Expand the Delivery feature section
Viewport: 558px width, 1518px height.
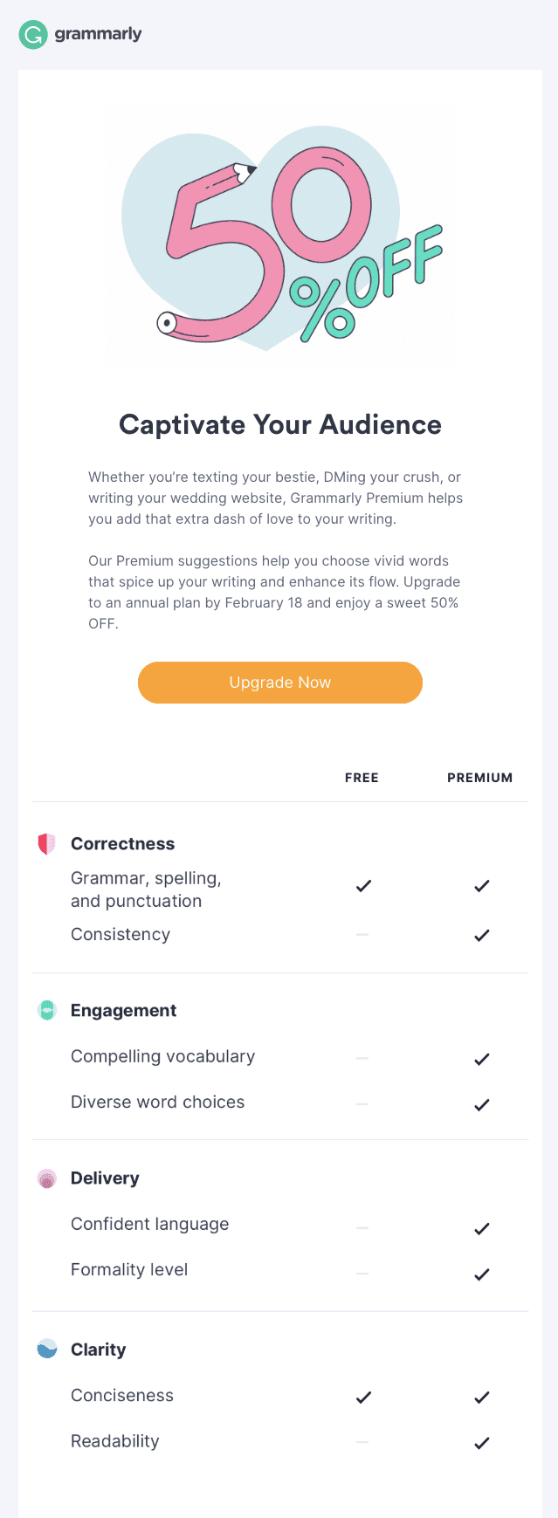pos(105,1178)
